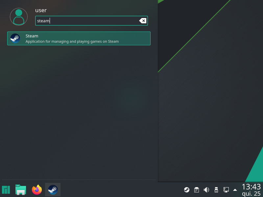Open the calendar by clicking the clock

[251, 187]
